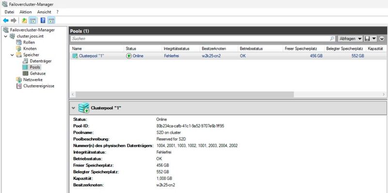Image resolution: width=388 pixels, height=193 pixels.
Task: Click the Failovercluster-Manager title bar icon
Action: (5, 4)
